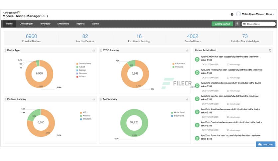Click the Zoho Sheets activity status icon
This screenshot has width=278, height=161.
[197, 85]
